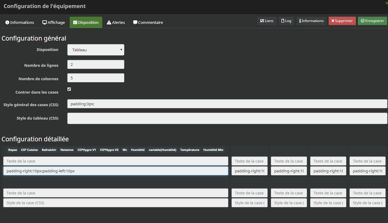
Task: Click the variable(Humidité) command tag
Action: pyautogui.click(x=162, y=150)
